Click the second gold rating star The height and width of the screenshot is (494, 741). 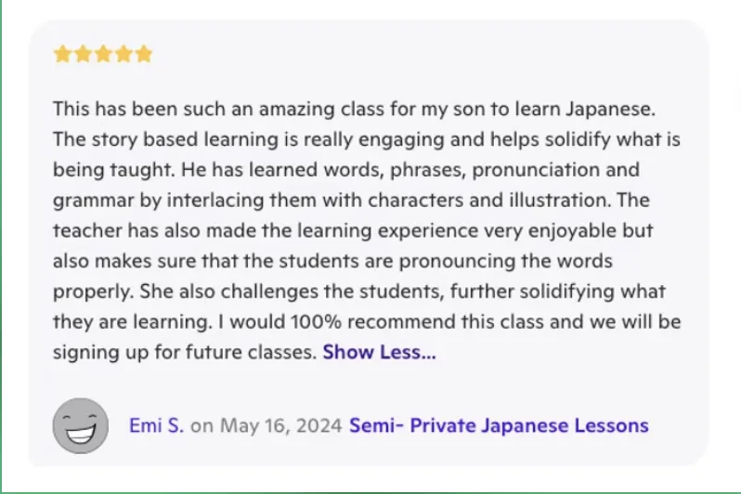coord(83,54)
